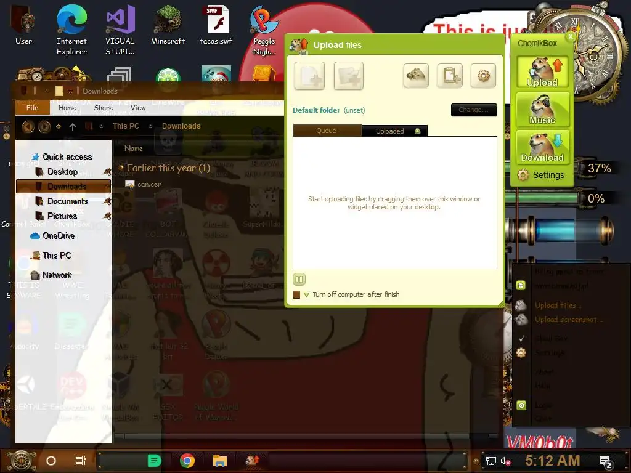631x473 pixels.
Task: Tick Turn off computer after finish checkbox
Action: coord(296,295)
